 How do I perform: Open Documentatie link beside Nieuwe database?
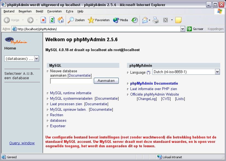tap(80, 75)
